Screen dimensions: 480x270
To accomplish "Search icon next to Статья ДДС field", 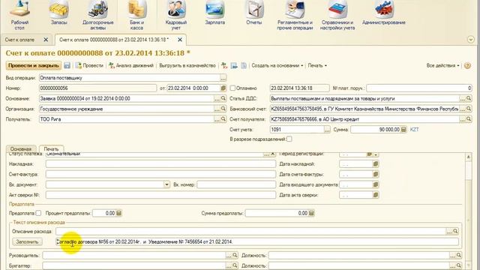I will pos(469,98).
